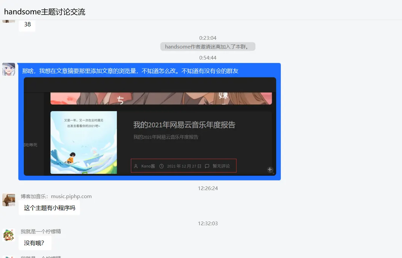Screen dimensions: 402x258
Task: Click sender name 博客加音乐：music.piphp.com
Action: coord(56,197)
